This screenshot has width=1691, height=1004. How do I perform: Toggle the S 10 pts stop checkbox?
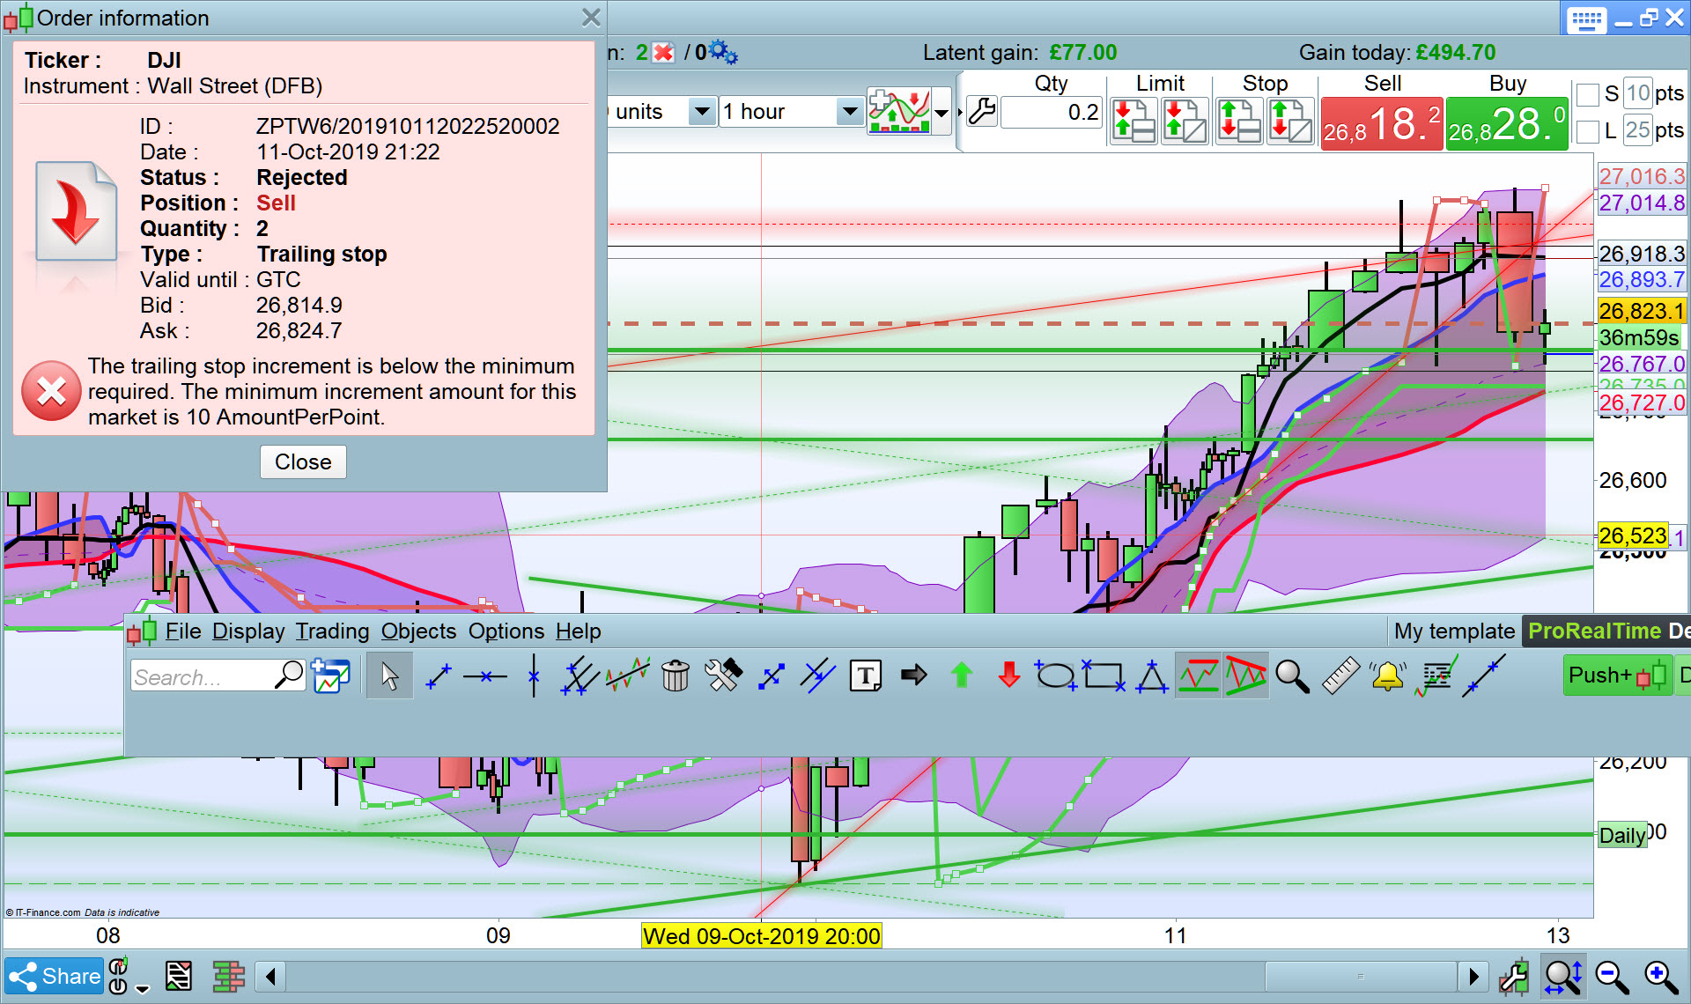[x=1588, y=94]
